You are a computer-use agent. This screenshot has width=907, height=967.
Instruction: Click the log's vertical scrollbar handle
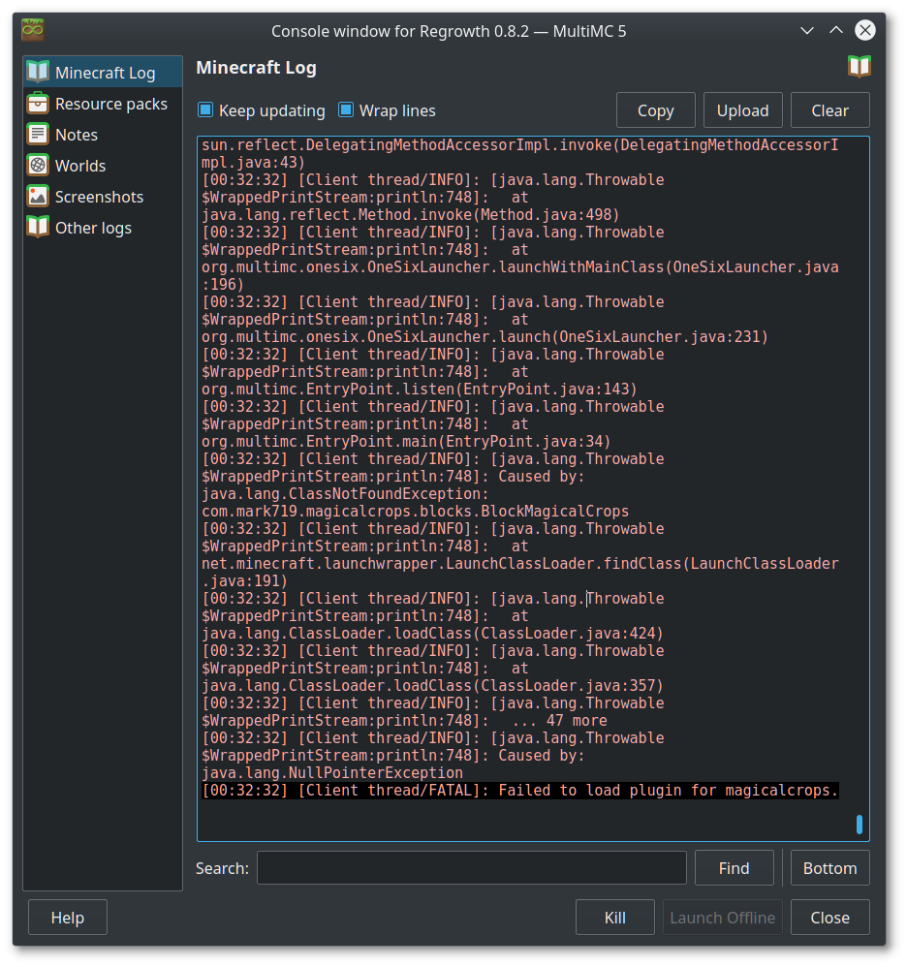click(x=859, y=825)
